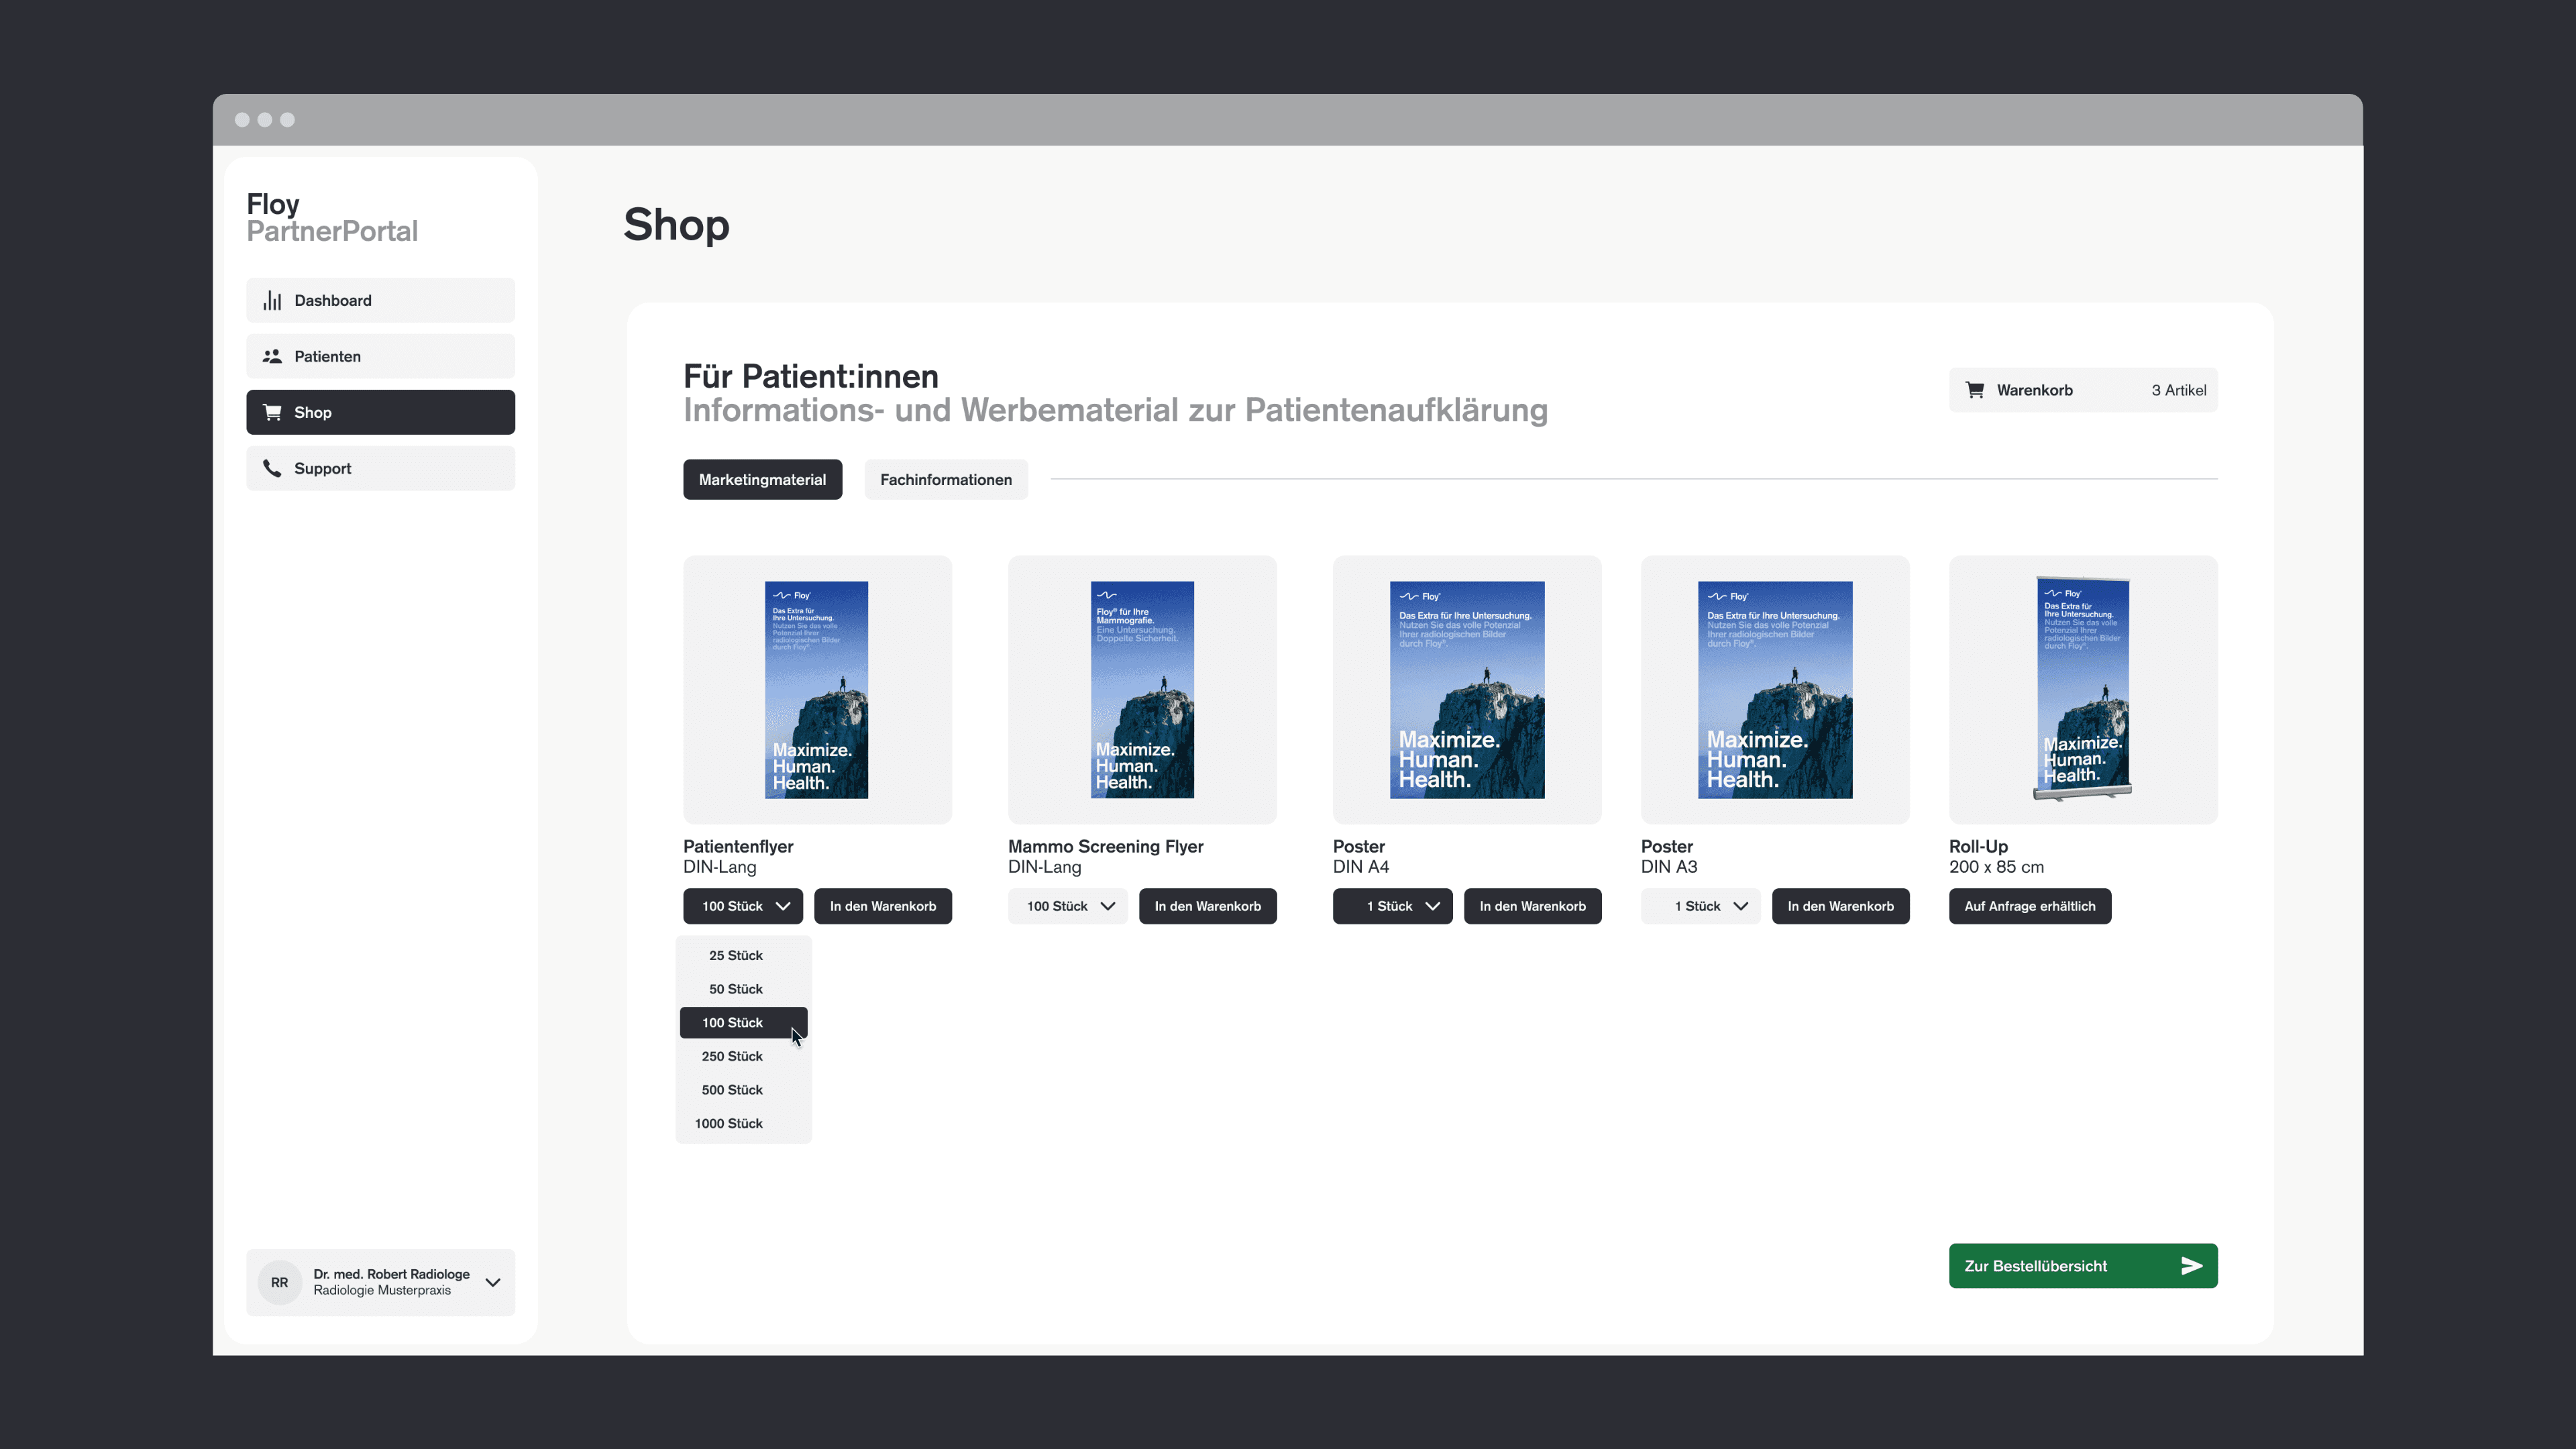Select the Marketingmaterial tab
This screenshot has height=1449, width=2576.
(x=762, y=480)
